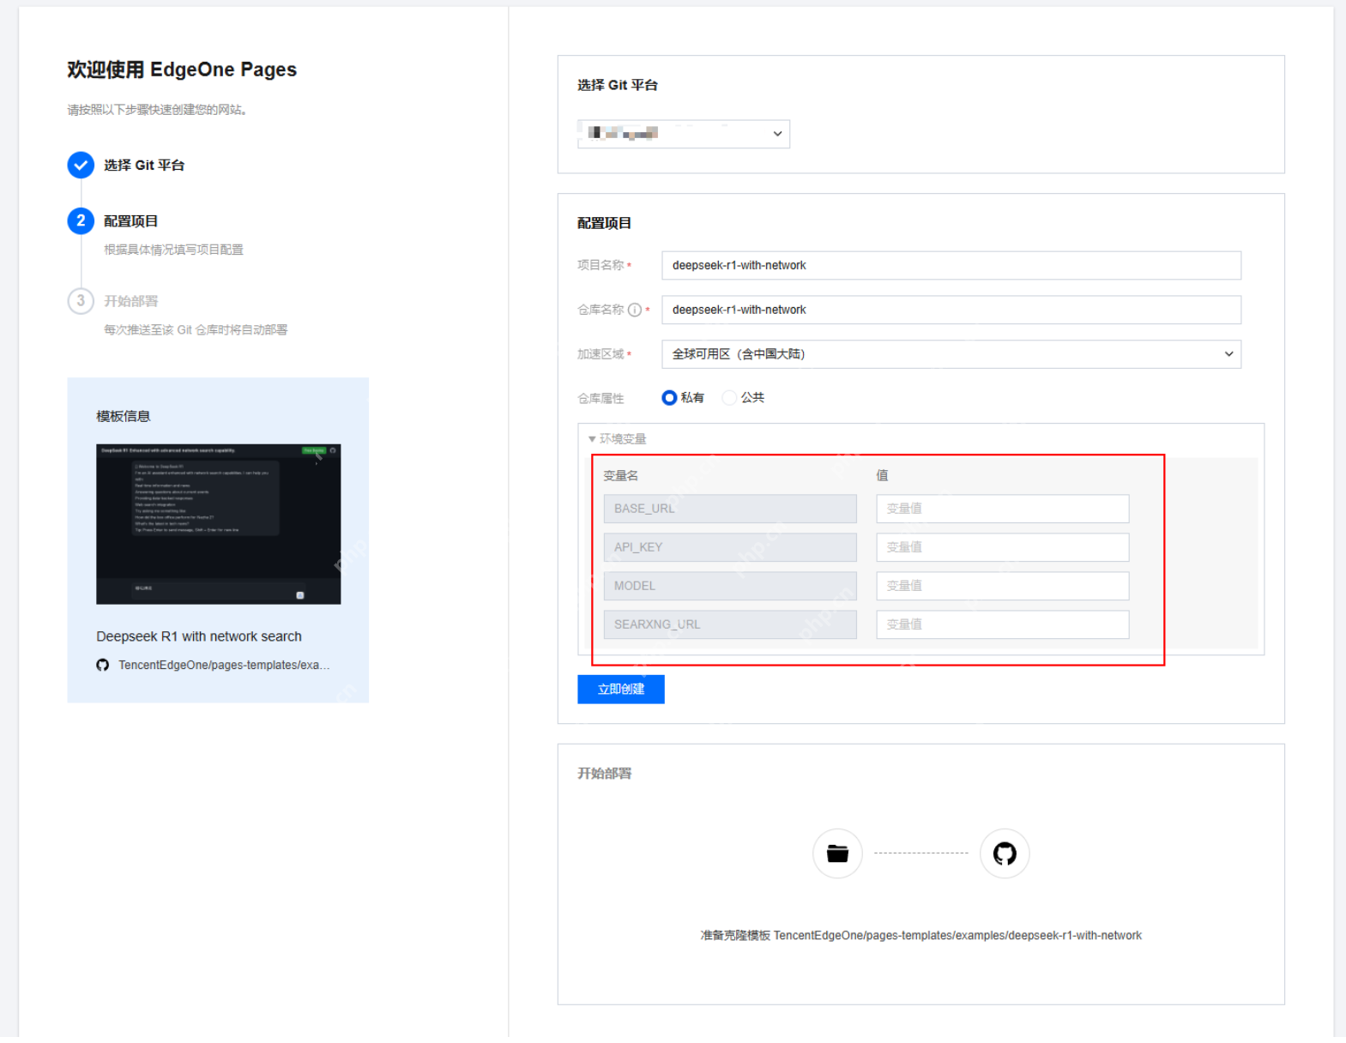This screenshot has width=1346, height=1043.
Task: Click the step 2 circle icon
Action: point(81,220)
